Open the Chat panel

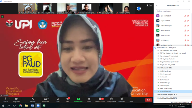[x=67, y=100]
